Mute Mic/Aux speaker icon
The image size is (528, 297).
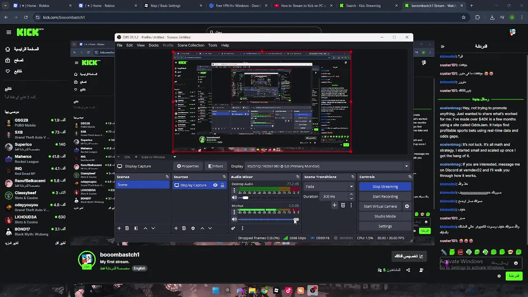tap(234, 219)
